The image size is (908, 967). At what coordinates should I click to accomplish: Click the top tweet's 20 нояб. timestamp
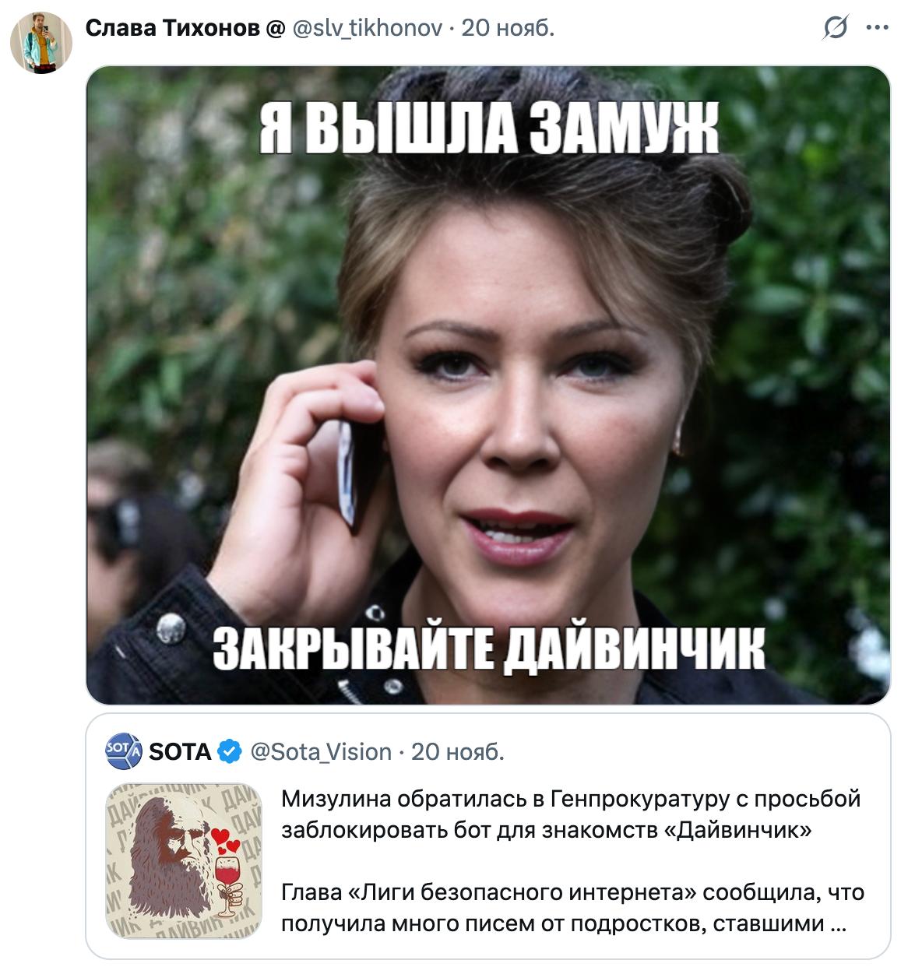click(x=508, y=28)
